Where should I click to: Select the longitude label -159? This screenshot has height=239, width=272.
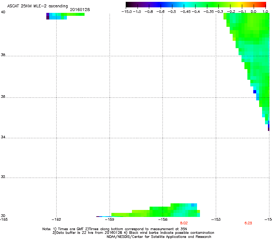tap(110, 220)
